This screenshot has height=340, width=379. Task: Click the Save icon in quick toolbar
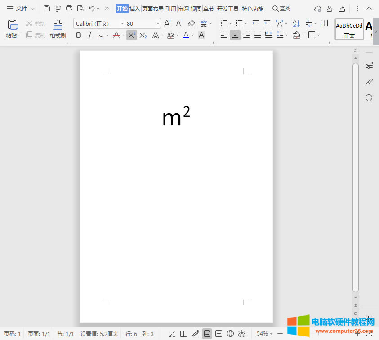[x=47, y=9]
